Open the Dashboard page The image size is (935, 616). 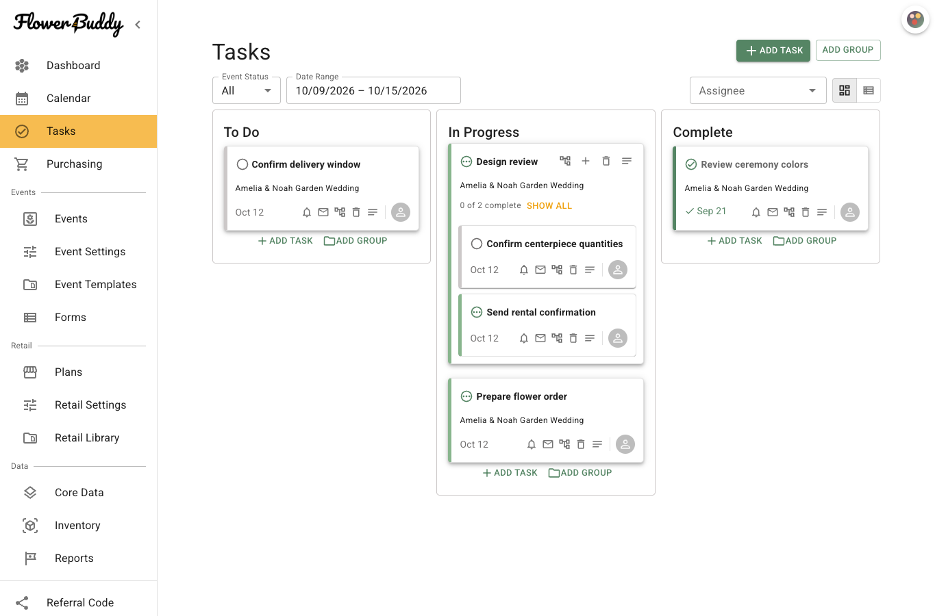(x=79, y=66)
